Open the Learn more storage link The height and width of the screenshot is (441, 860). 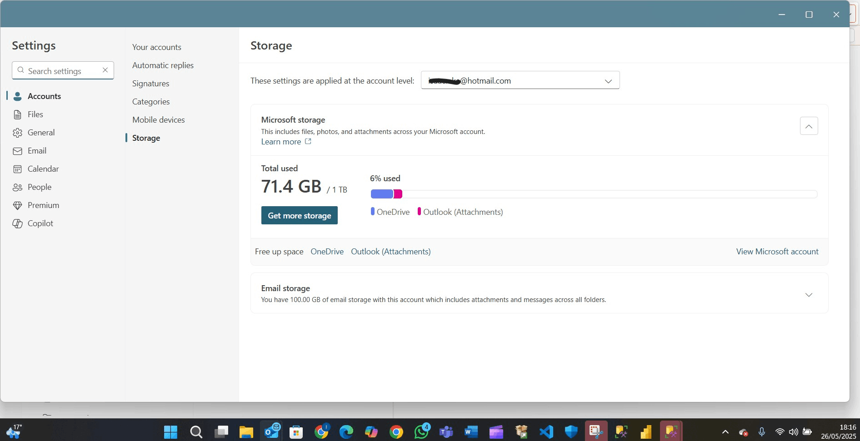(x=281, y=141)
